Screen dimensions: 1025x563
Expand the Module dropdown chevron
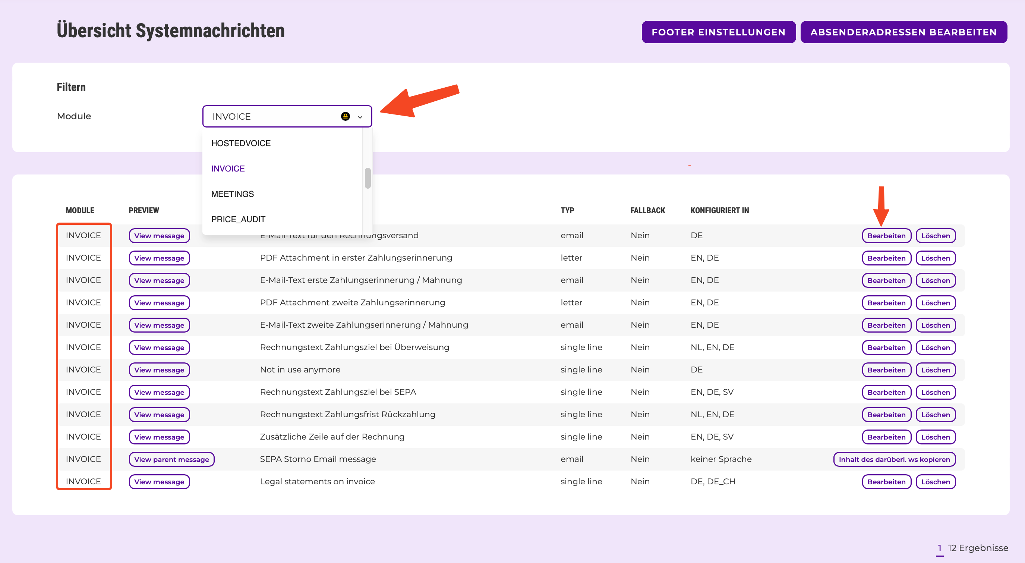pos(360,117)
